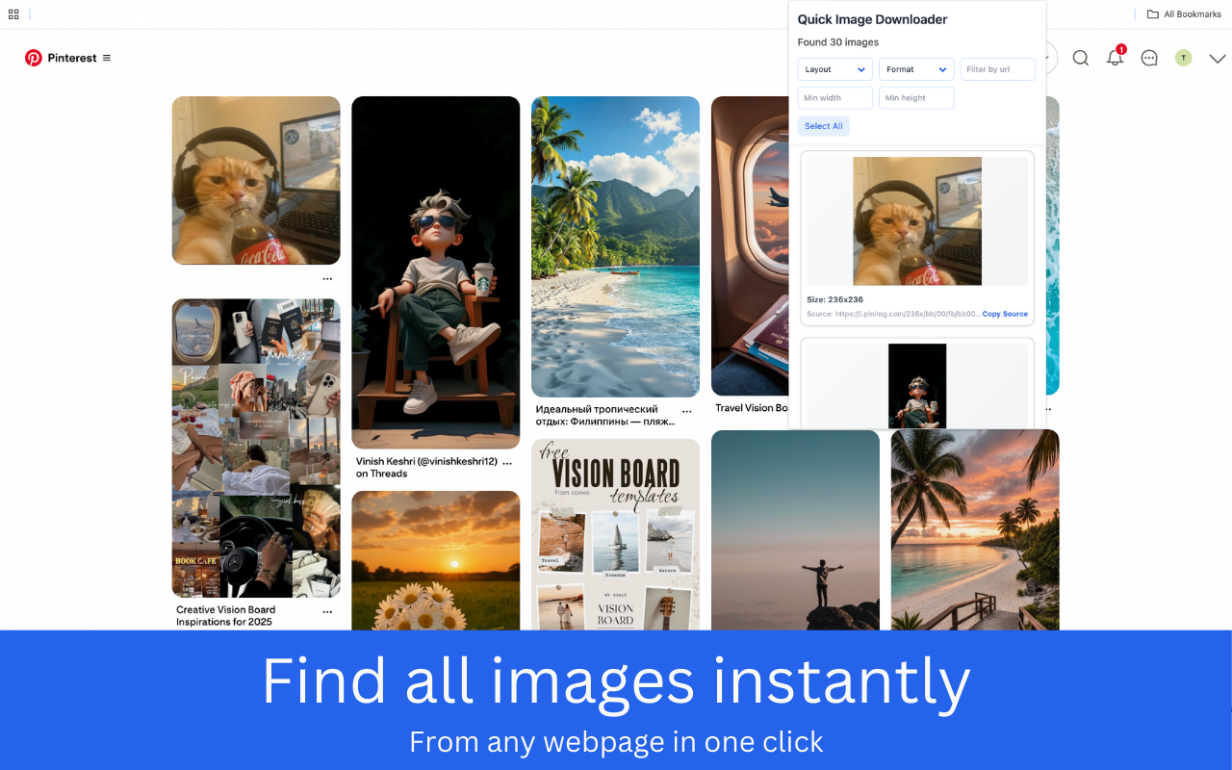Open the cartoon boy with coffee pin

(x=436, y=272)
